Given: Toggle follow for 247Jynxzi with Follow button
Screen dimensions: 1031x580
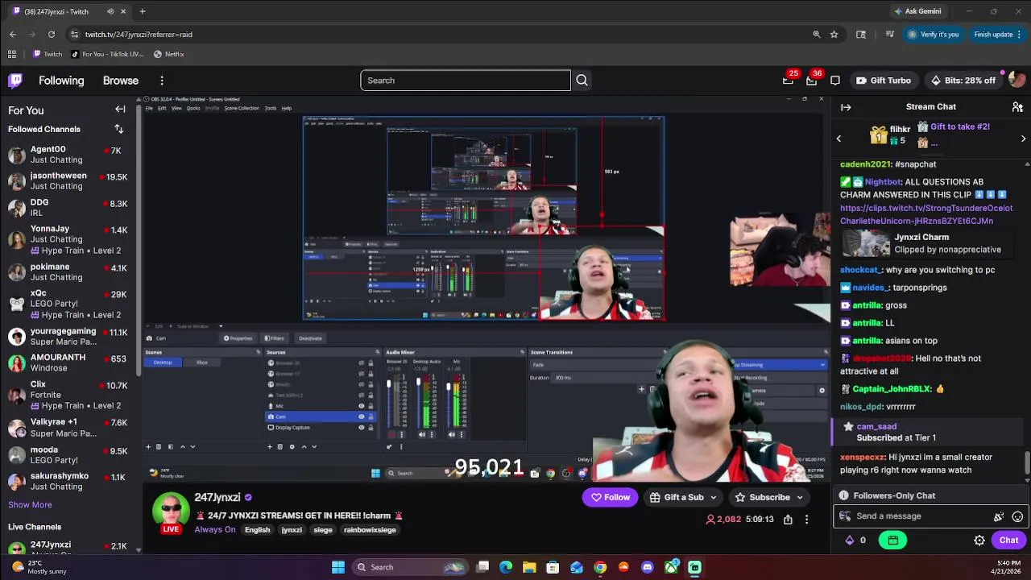Looking at the screenshot, I should click(611, 497).
